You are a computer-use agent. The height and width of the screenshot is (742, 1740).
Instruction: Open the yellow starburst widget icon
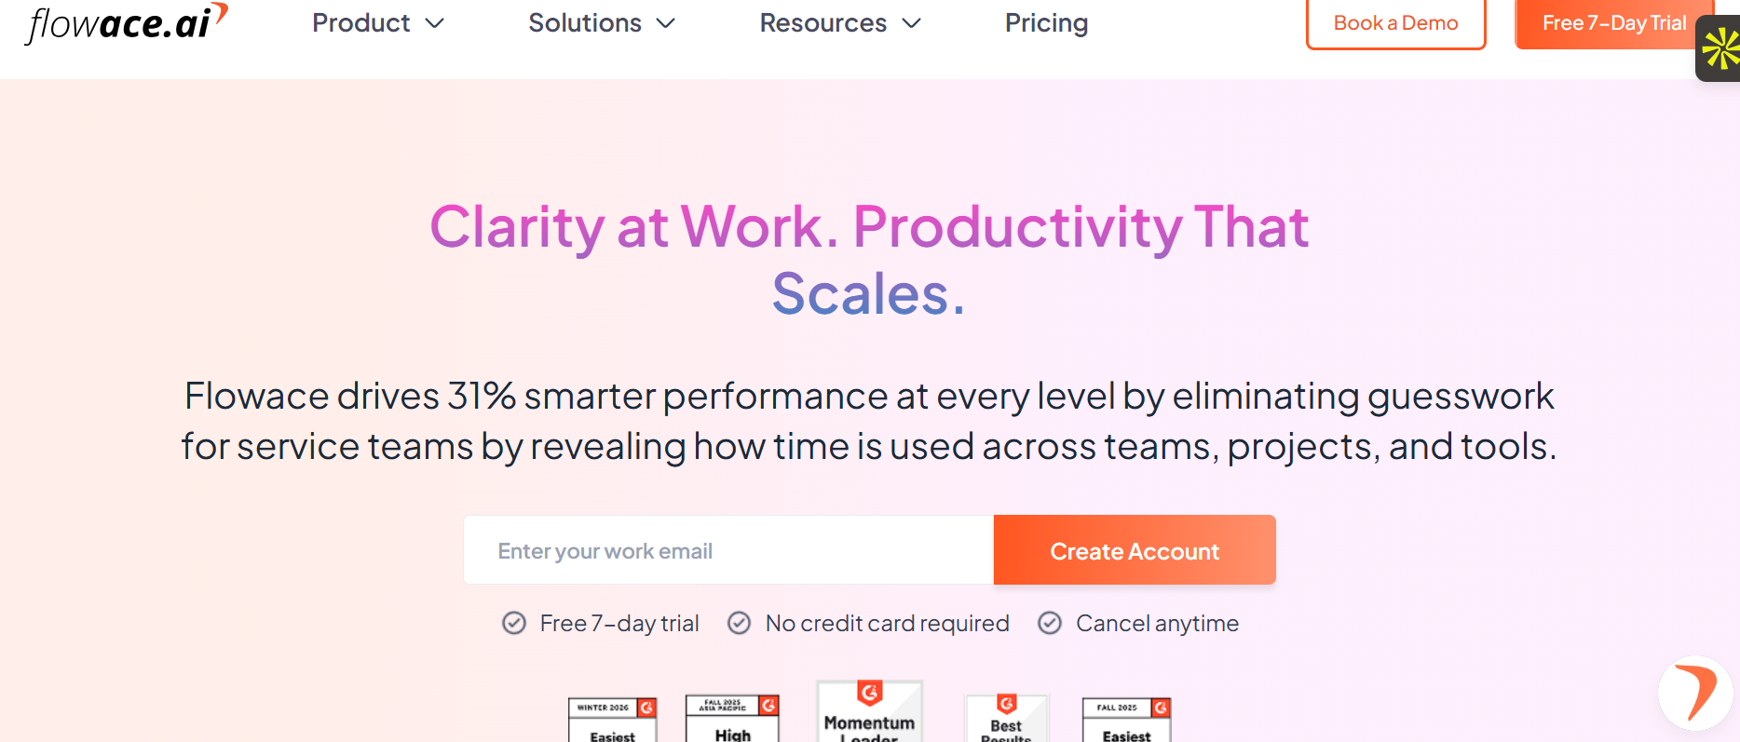click(x=1720, y=48)
